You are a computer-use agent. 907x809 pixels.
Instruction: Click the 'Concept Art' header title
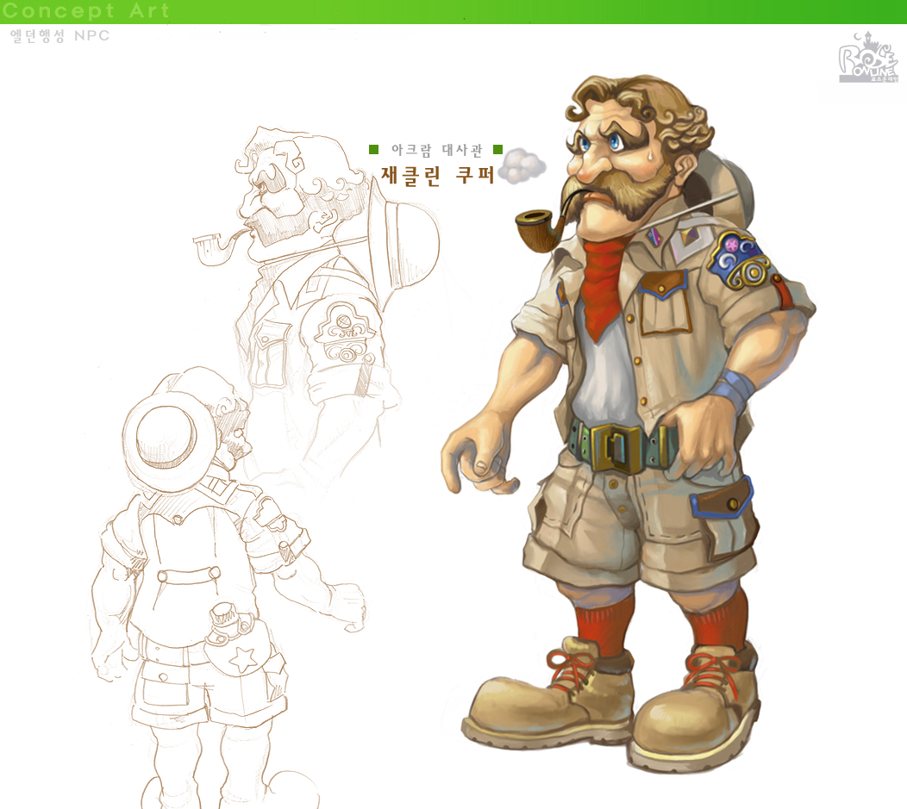coord(85,11)
